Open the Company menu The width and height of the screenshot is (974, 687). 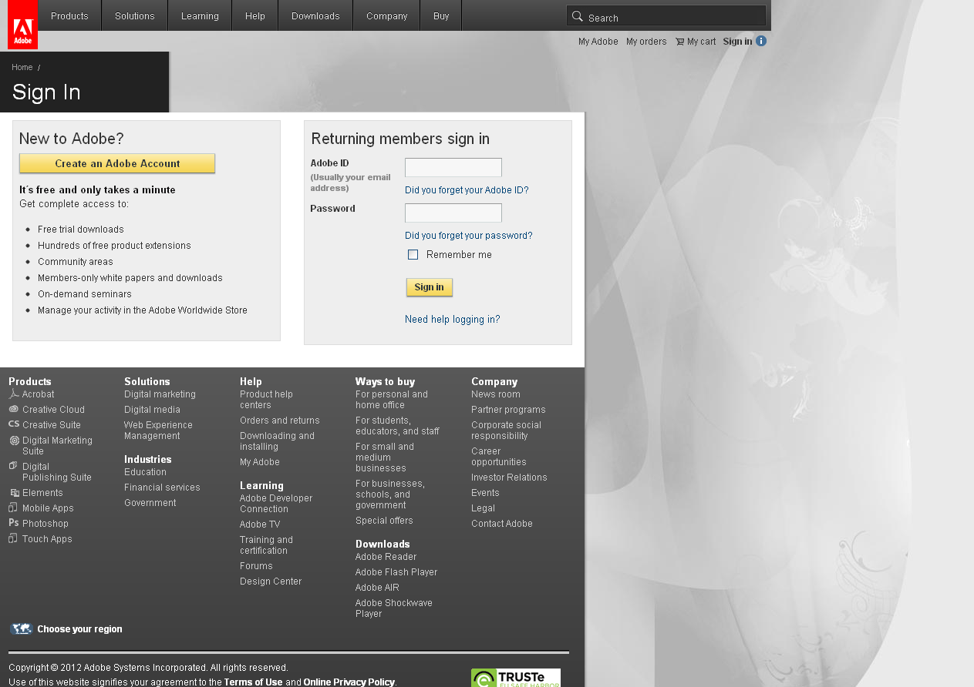386,15
